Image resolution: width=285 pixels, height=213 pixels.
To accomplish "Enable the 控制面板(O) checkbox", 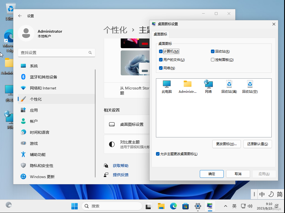I will click(213, 60).
